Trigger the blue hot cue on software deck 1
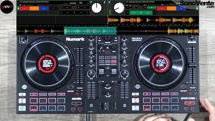The image size is (215, 121). (44, 8)
